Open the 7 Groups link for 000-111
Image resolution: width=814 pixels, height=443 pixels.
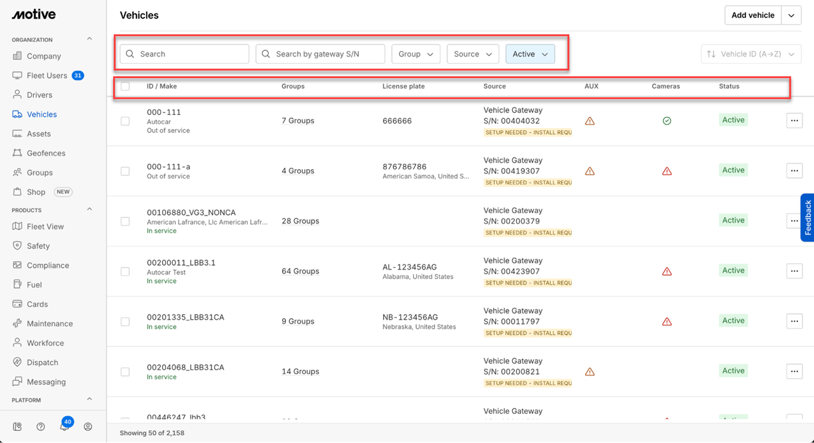[298, 121]
